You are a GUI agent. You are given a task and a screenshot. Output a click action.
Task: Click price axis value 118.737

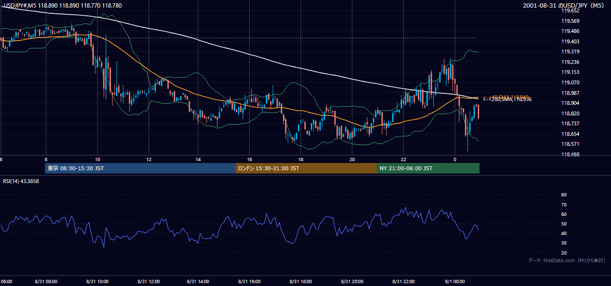point(571,123)
